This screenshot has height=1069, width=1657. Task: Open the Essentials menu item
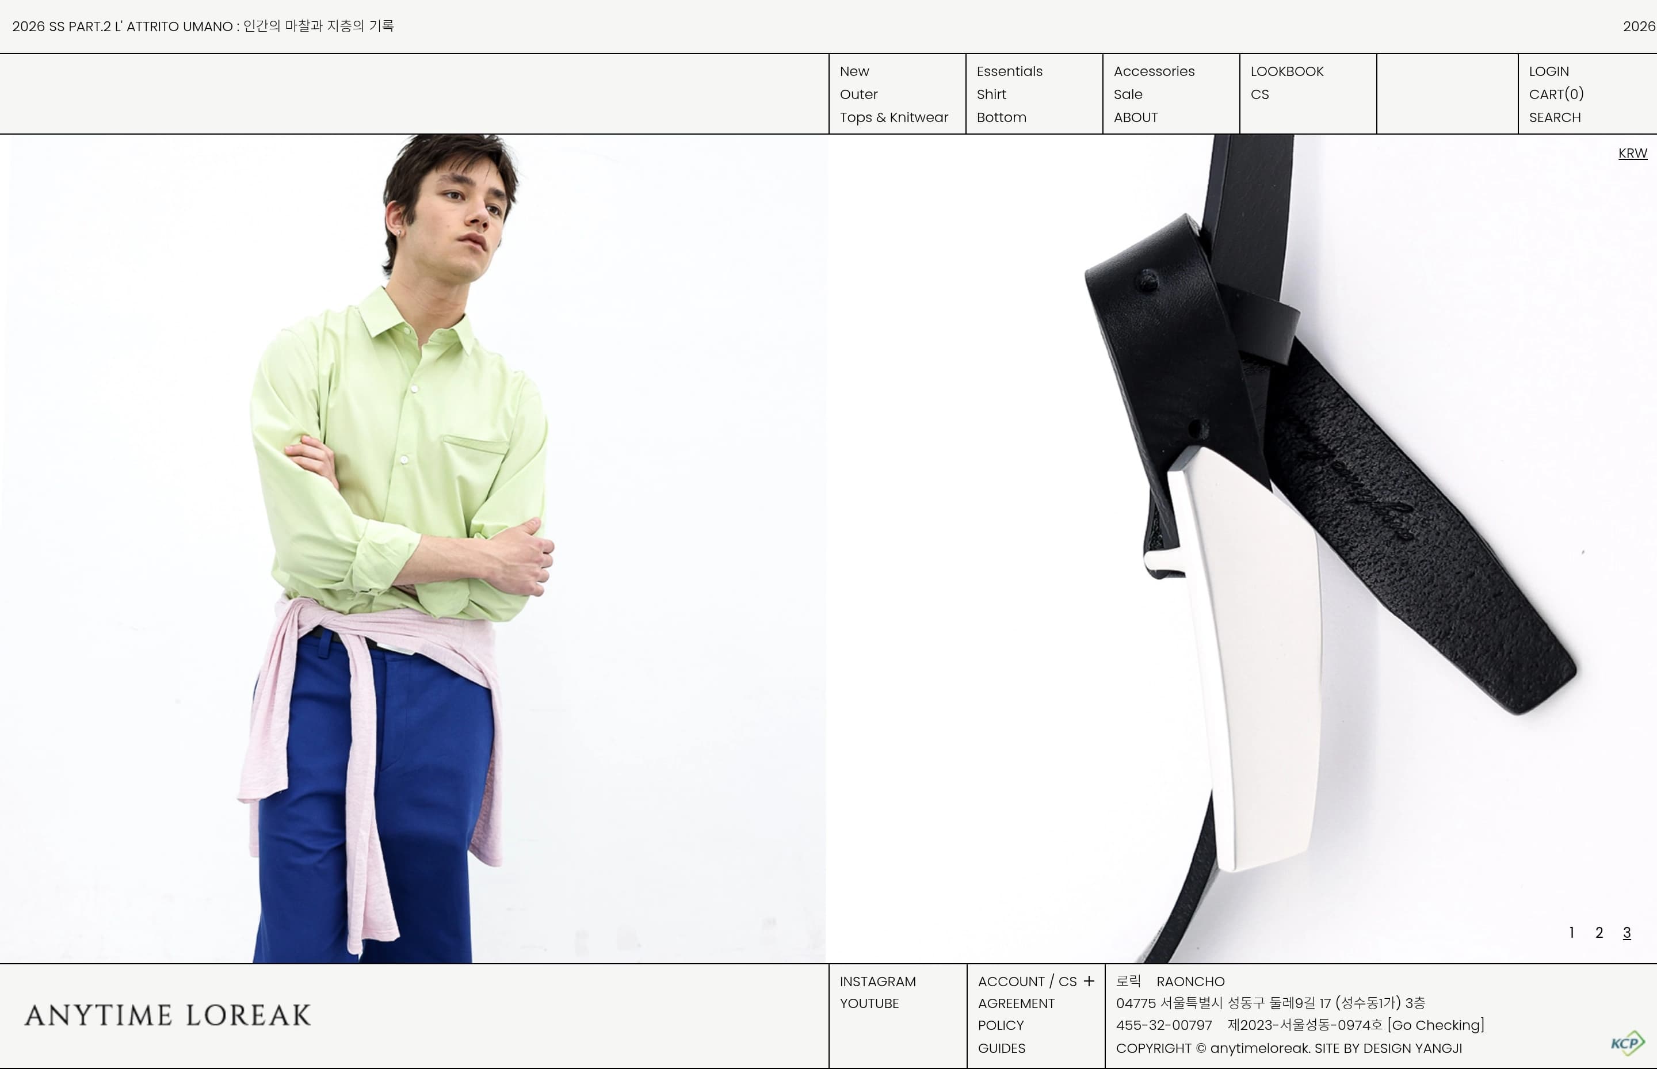pos(1009,71)
